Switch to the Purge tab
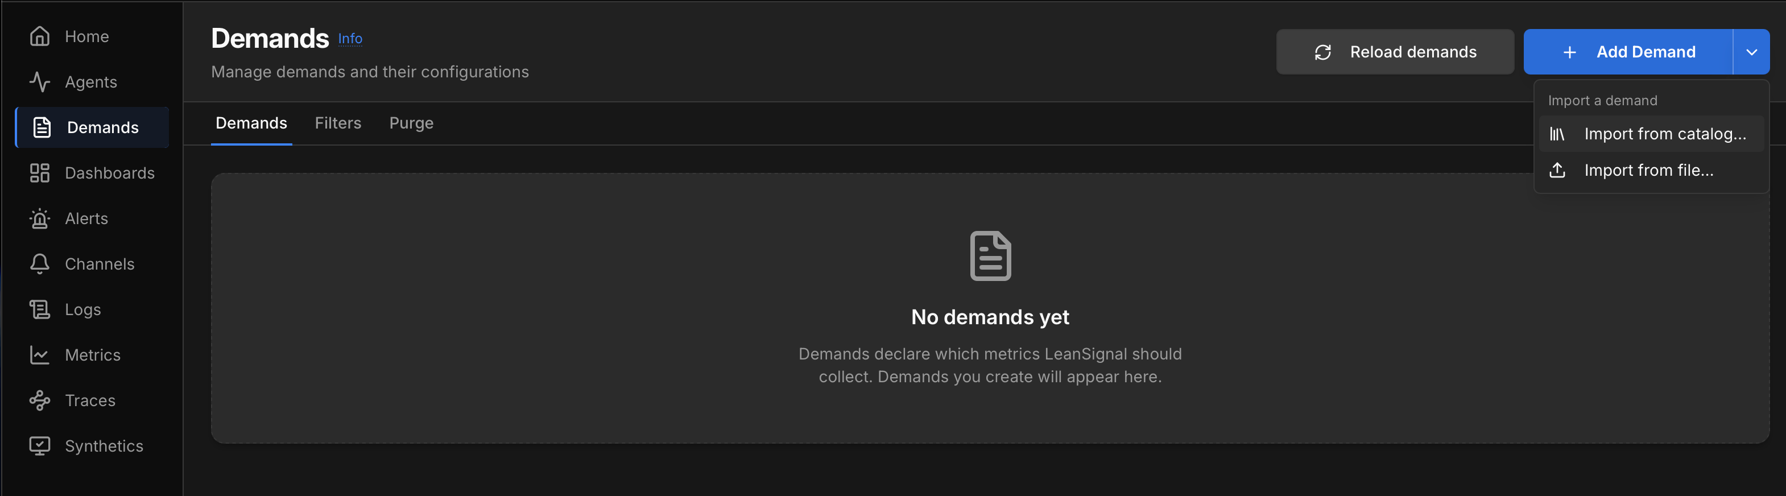The height and width of the screenshot is (496, 1786). pyautogui.click(x=411, y=123)
